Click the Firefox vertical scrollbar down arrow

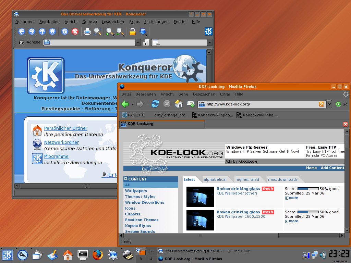[347, 230]
